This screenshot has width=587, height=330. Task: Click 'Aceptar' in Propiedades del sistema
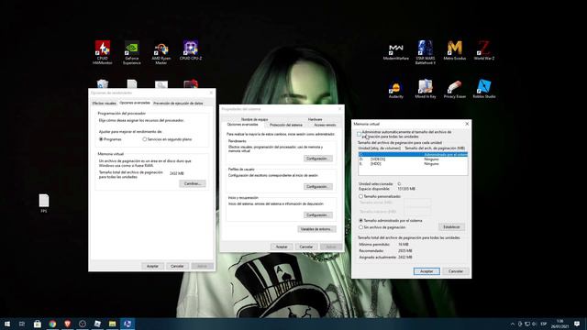point(282,247)
